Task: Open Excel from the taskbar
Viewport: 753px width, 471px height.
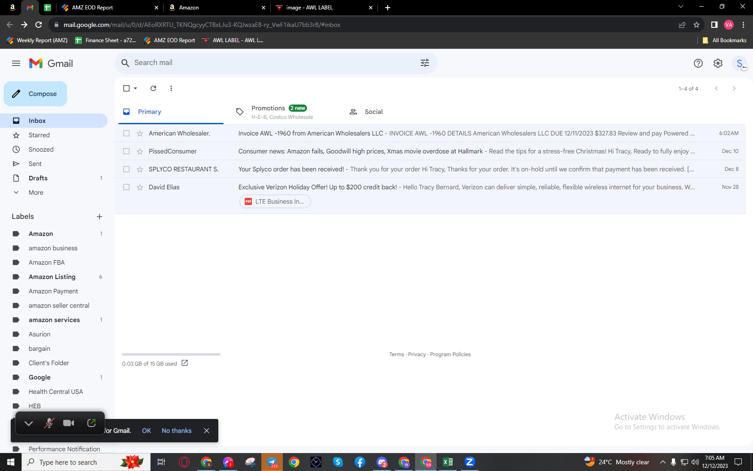Action: pyautogui.click(x=448, y=462)
